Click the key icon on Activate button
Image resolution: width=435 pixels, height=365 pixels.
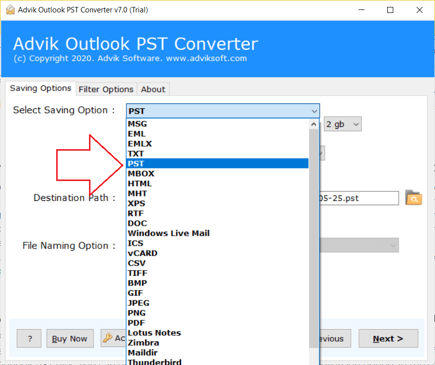(x=108, y=339)
